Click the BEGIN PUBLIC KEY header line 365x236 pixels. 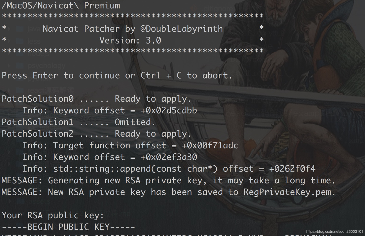click(68, 227)
